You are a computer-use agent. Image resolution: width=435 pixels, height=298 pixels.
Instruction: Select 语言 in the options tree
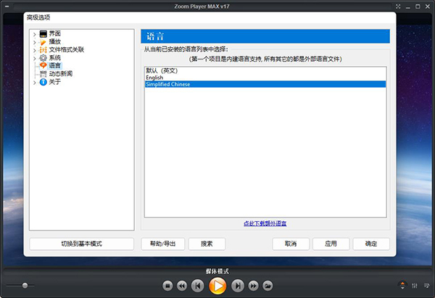[x=54, y=66]
